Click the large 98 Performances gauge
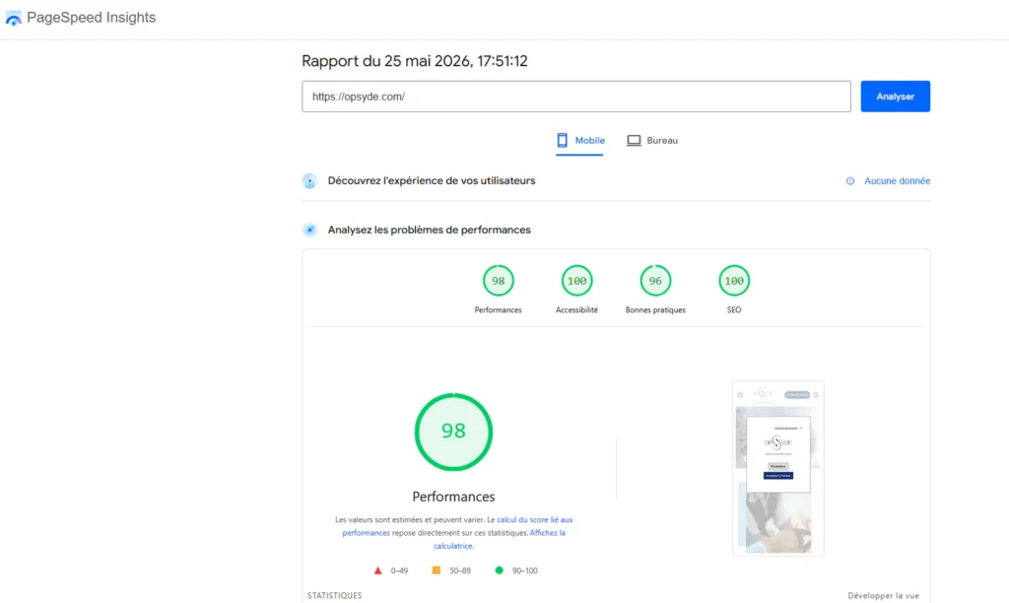Viewport: 1009px width, 603px height. [x=453, y=432]
